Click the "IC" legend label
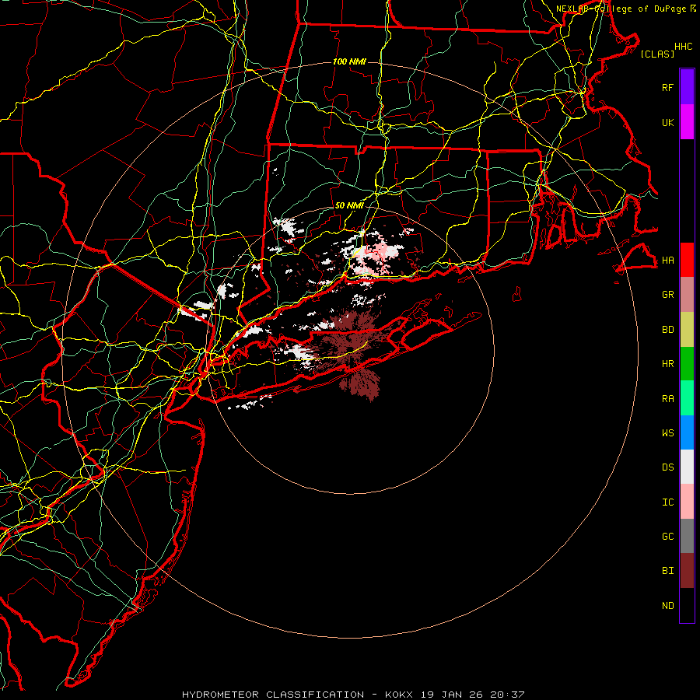The width and height of the screenshot is (700, 700). [667, 502]
